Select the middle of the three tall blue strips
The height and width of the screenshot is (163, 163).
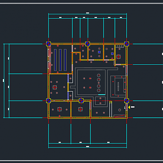pyautogui.click(x=60, y=60)
